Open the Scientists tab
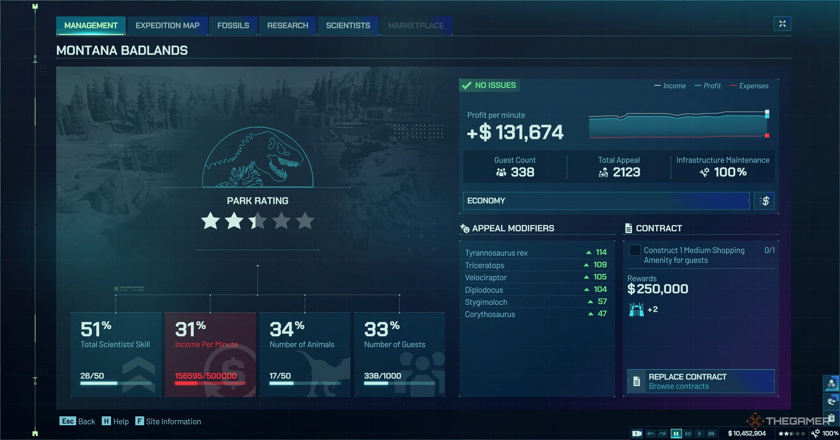This screenshot has height=440, width=840. (x=348, y=25)
